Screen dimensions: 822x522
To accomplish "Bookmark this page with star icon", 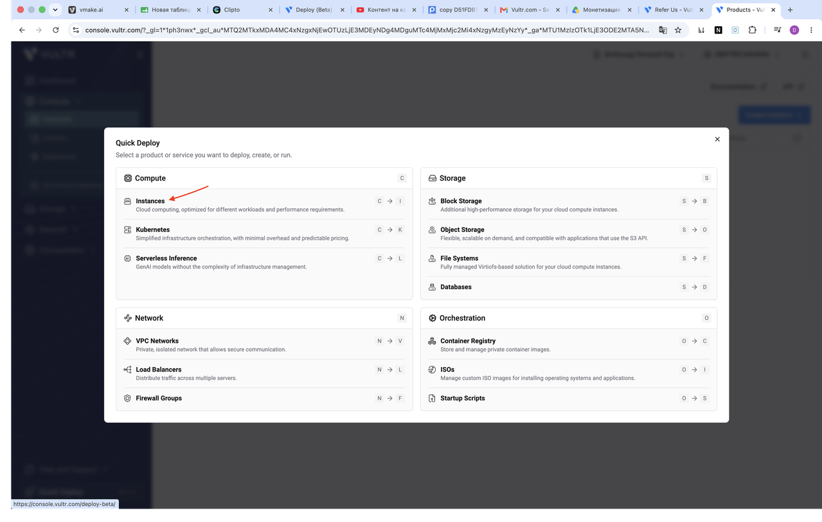I will tap(678, 30).
